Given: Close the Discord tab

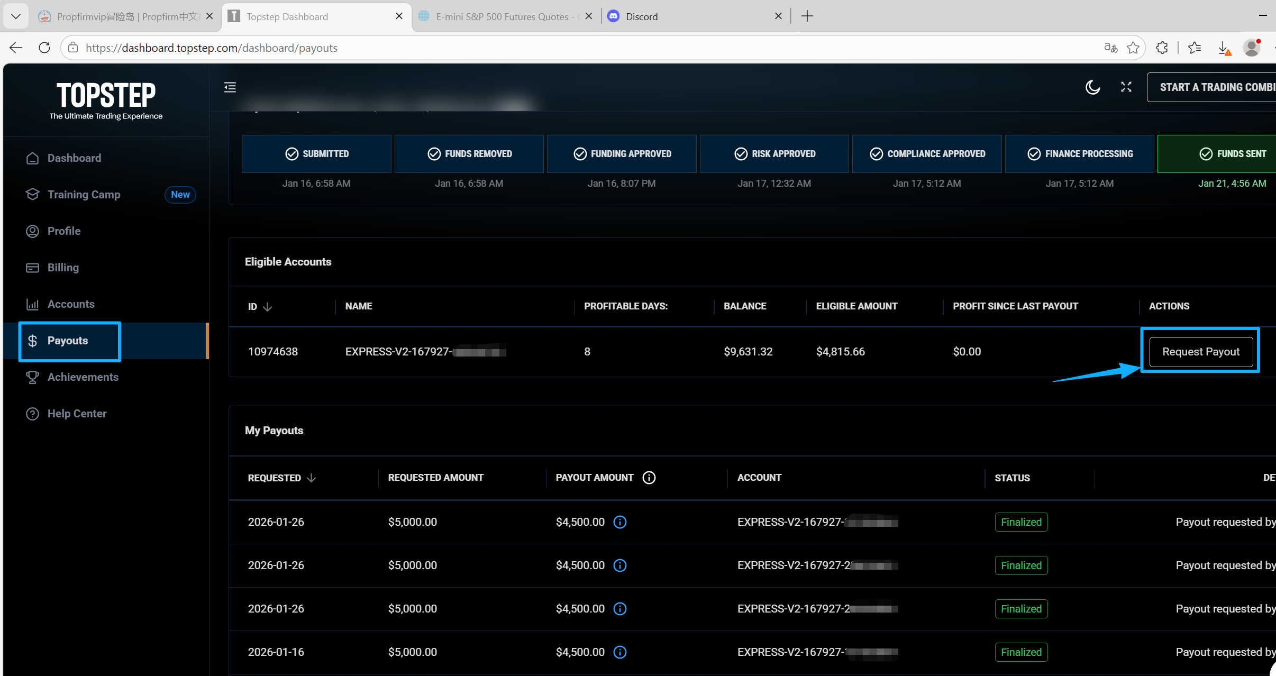Looking at the screenshot, I should coord(778,16).
